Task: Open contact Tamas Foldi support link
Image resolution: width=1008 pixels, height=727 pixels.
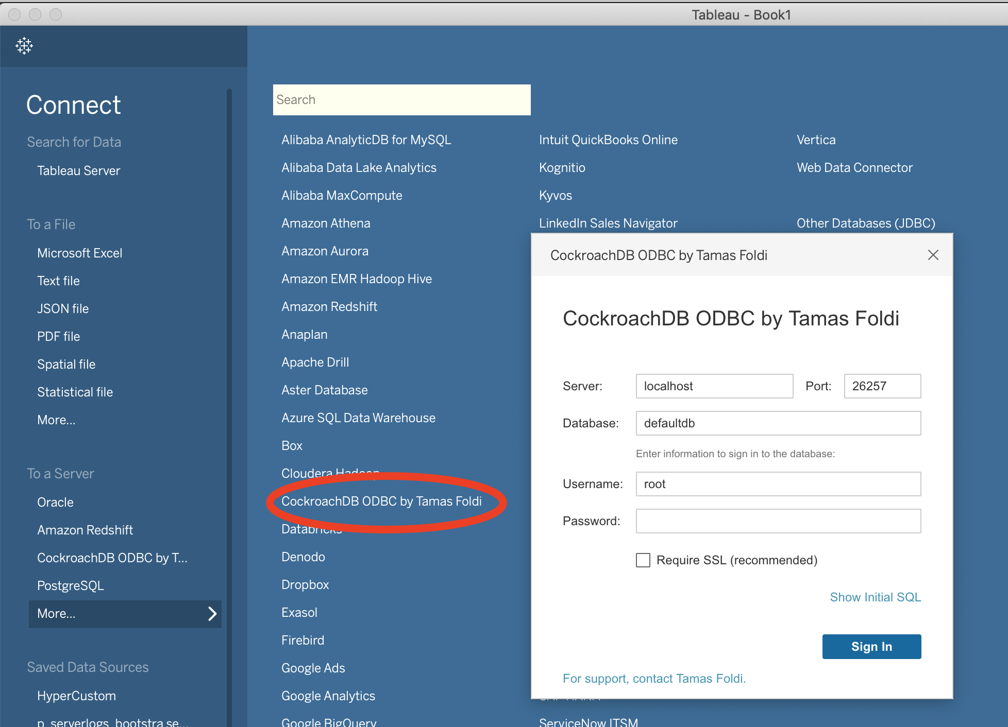Action: click(654, 679)
